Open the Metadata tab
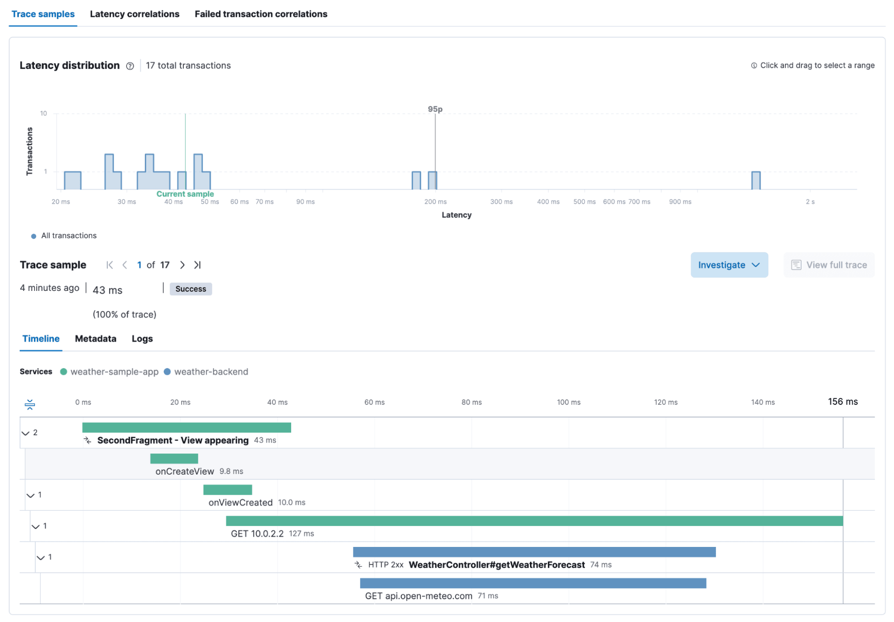 point(95,339)
